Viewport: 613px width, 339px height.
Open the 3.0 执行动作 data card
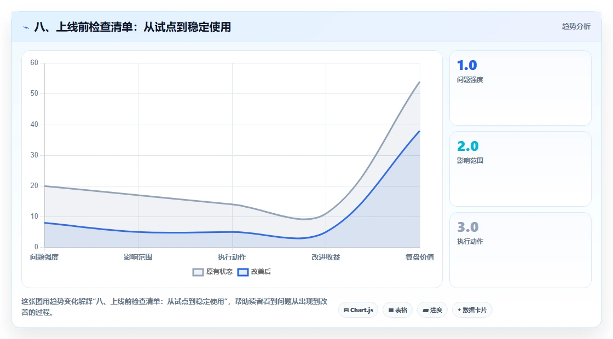pyautogui.click(x=521, y=250)
